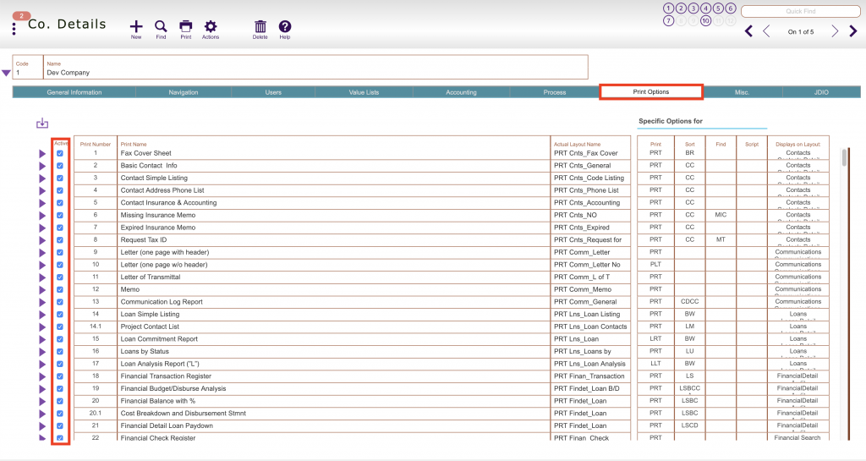Click circled number 10 shortcut
The image size is (866, 461).
(705, 21)
